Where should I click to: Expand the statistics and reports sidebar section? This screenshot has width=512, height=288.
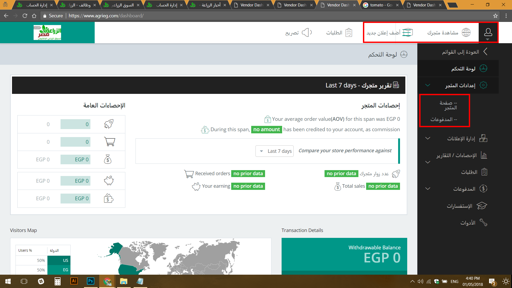click(x=428, y=162)
